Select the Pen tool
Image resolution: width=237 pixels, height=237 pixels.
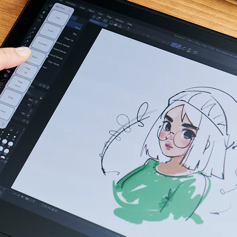[29, 37]
